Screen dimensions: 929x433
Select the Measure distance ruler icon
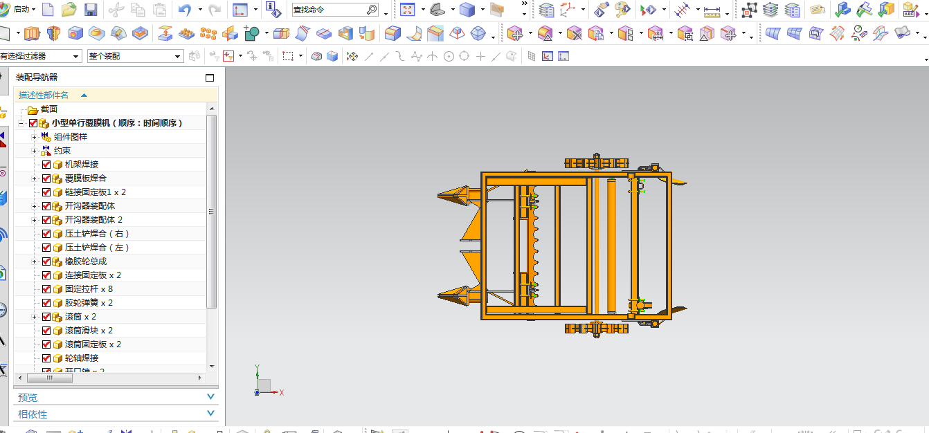[712, 11]
